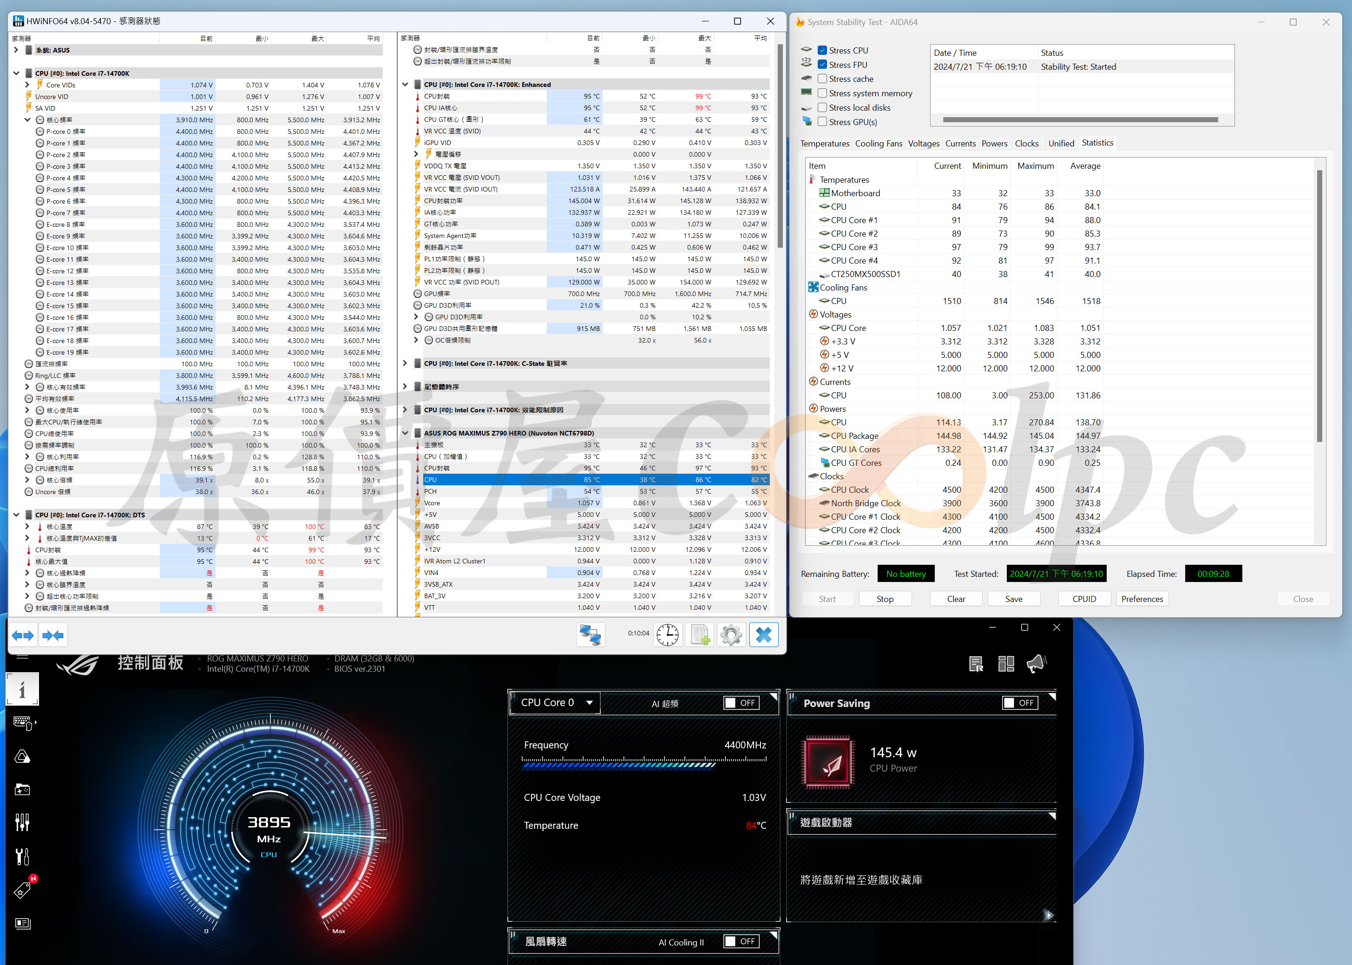Click CPU Power chip icon in Armoury Crate
1352x965 pixels.
[x=828, y=762]
